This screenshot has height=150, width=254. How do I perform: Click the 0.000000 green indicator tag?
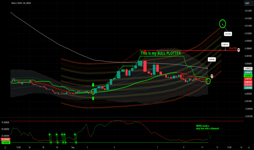[x=6, y=143]
